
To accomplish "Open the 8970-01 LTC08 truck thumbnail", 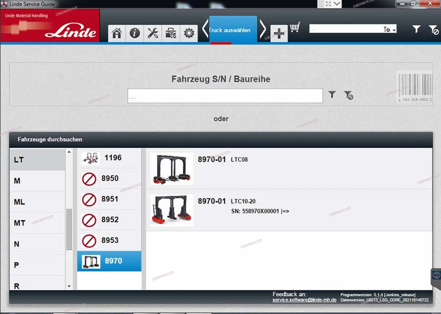I will (x=172, y=169).
